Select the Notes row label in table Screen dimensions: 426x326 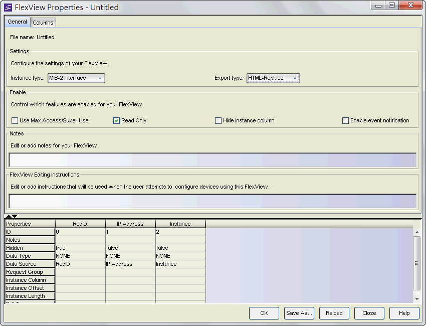(x=30, y=240)
